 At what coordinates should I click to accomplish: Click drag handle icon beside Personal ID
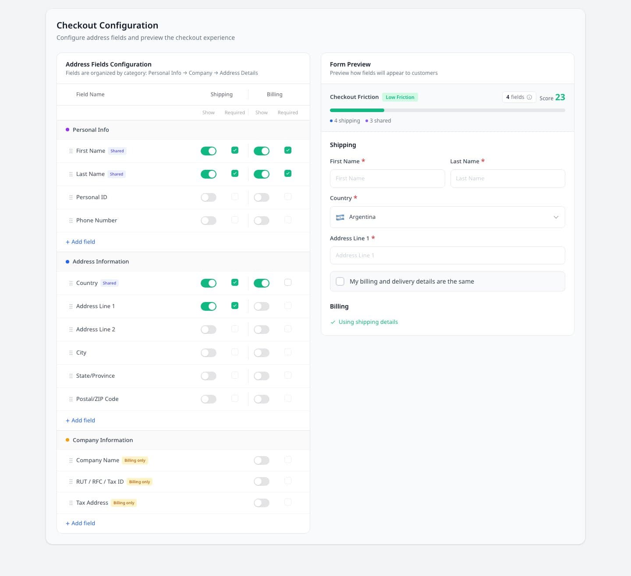[x=71, y=197]
